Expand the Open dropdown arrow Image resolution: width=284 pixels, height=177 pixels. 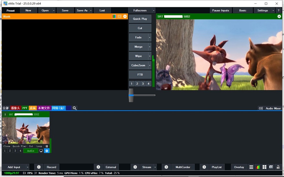[54, 10]
